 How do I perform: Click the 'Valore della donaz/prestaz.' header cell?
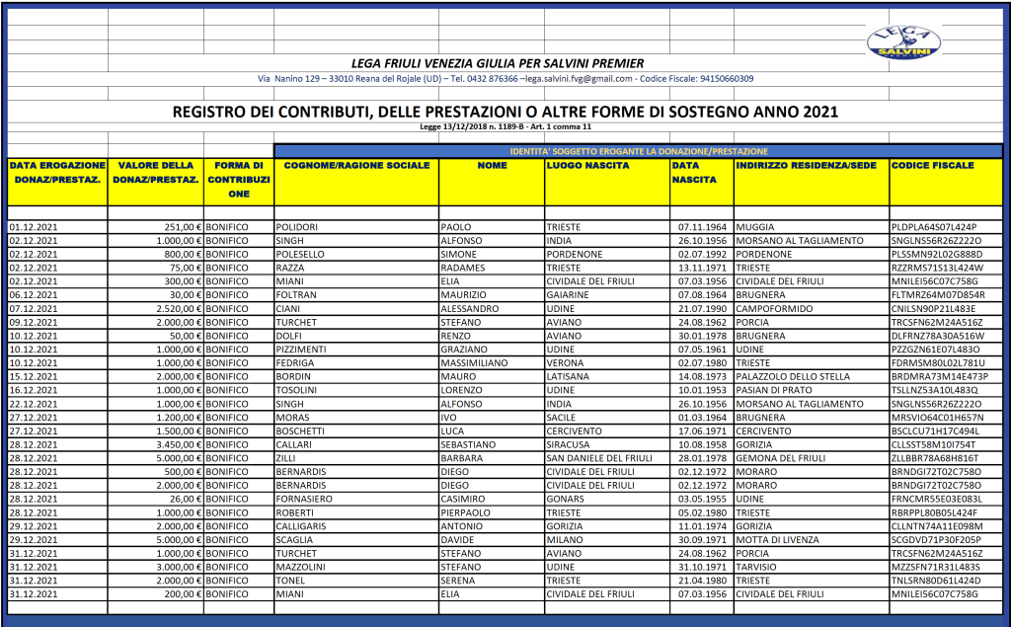point(155,173)
